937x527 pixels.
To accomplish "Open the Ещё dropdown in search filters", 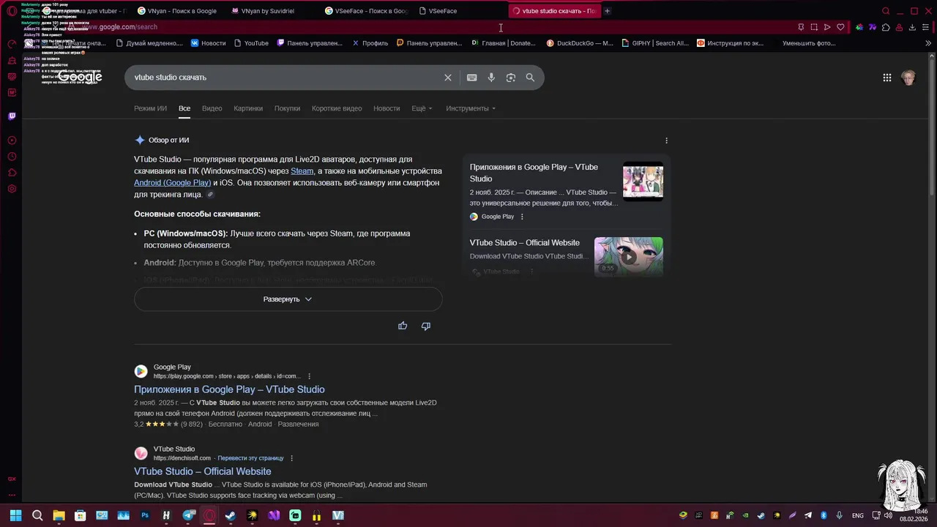I will click(x=422, y=108).
